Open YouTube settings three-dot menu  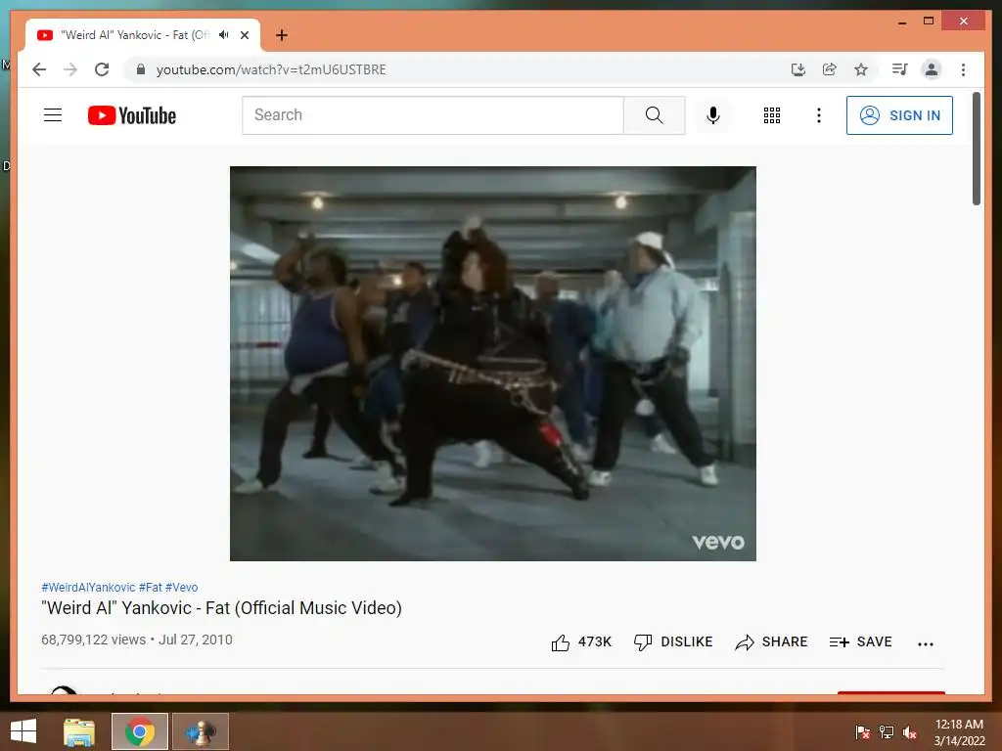(x=819, y=115)
